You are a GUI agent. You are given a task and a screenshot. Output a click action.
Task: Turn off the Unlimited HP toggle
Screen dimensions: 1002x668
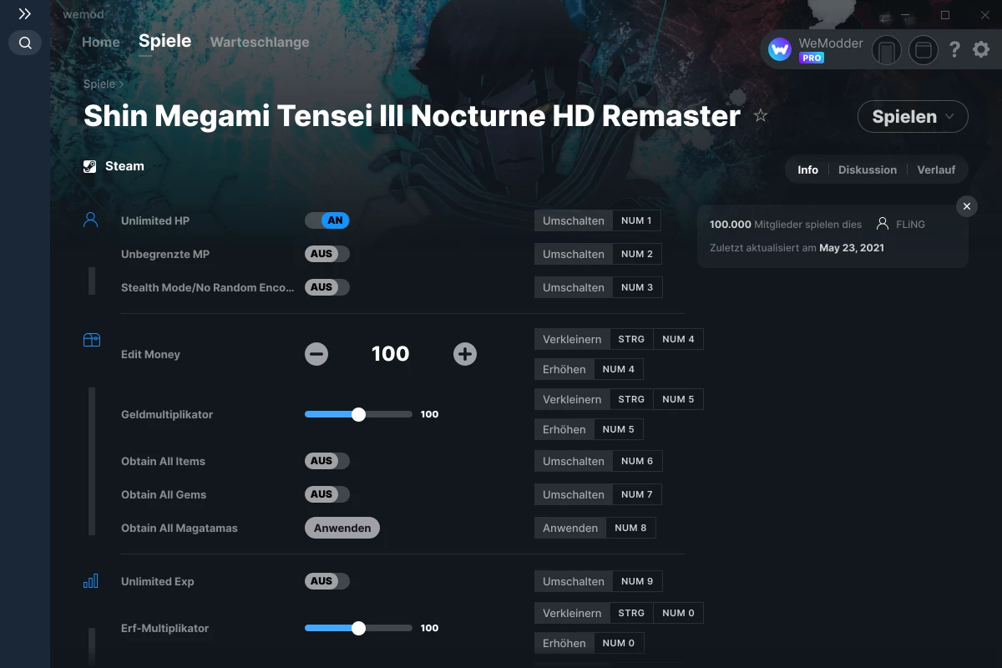point(328,220)
